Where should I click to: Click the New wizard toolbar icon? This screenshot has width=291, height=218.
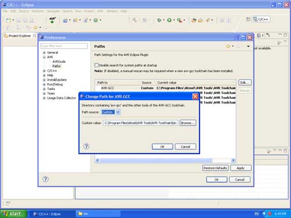9,20
